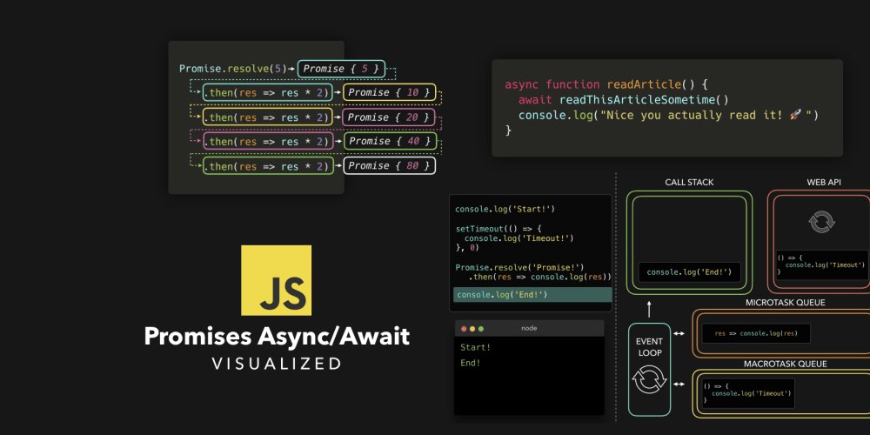Click the Timeout callback box in Web API
The height and width of the screenshot is (435, 870).
pyautogui.click(x=822, y=264)
